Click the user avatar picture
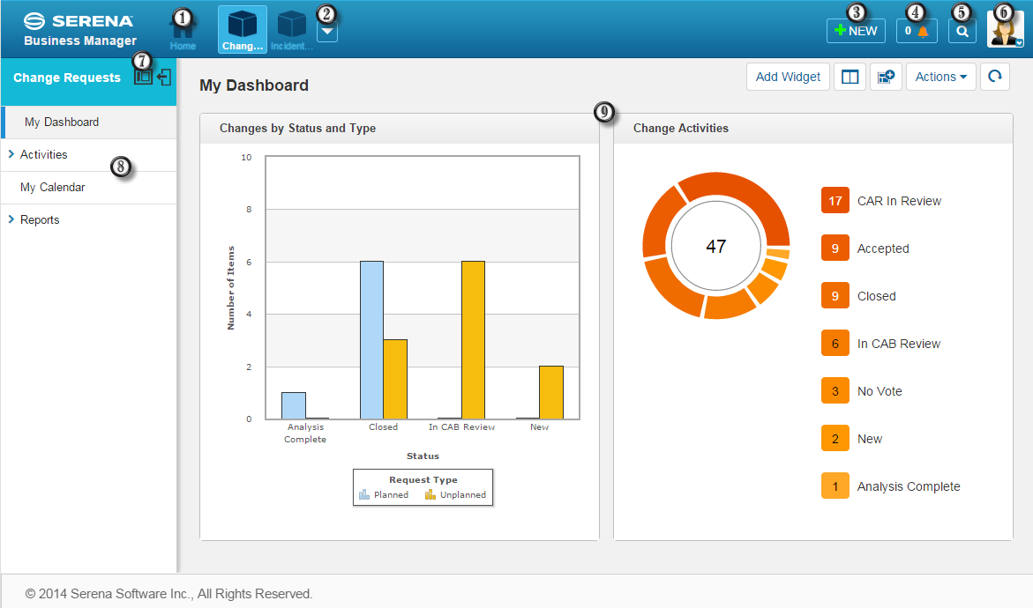This screenshot has width=1033, height=608. pyautogui.click(x=1005, y=30)
